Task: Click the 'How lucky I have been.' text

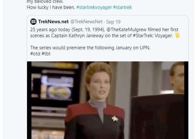Action: click(x=51, y=7)
